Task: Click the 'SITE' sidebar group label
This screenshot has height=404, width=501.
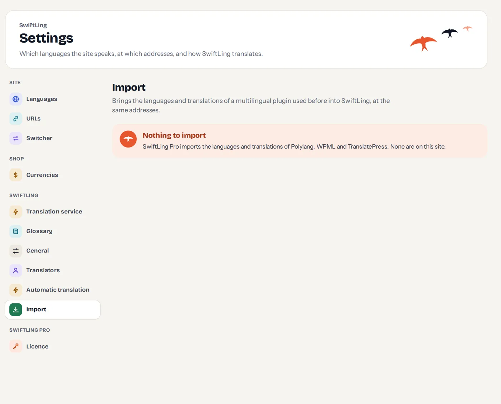Action: [15, 82]
